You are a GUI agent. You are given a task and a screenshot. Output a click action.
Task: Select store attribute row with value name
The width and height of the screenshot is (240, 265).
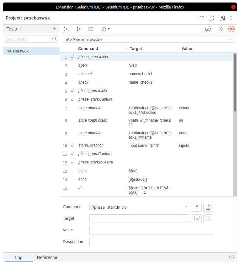[147, 135]
